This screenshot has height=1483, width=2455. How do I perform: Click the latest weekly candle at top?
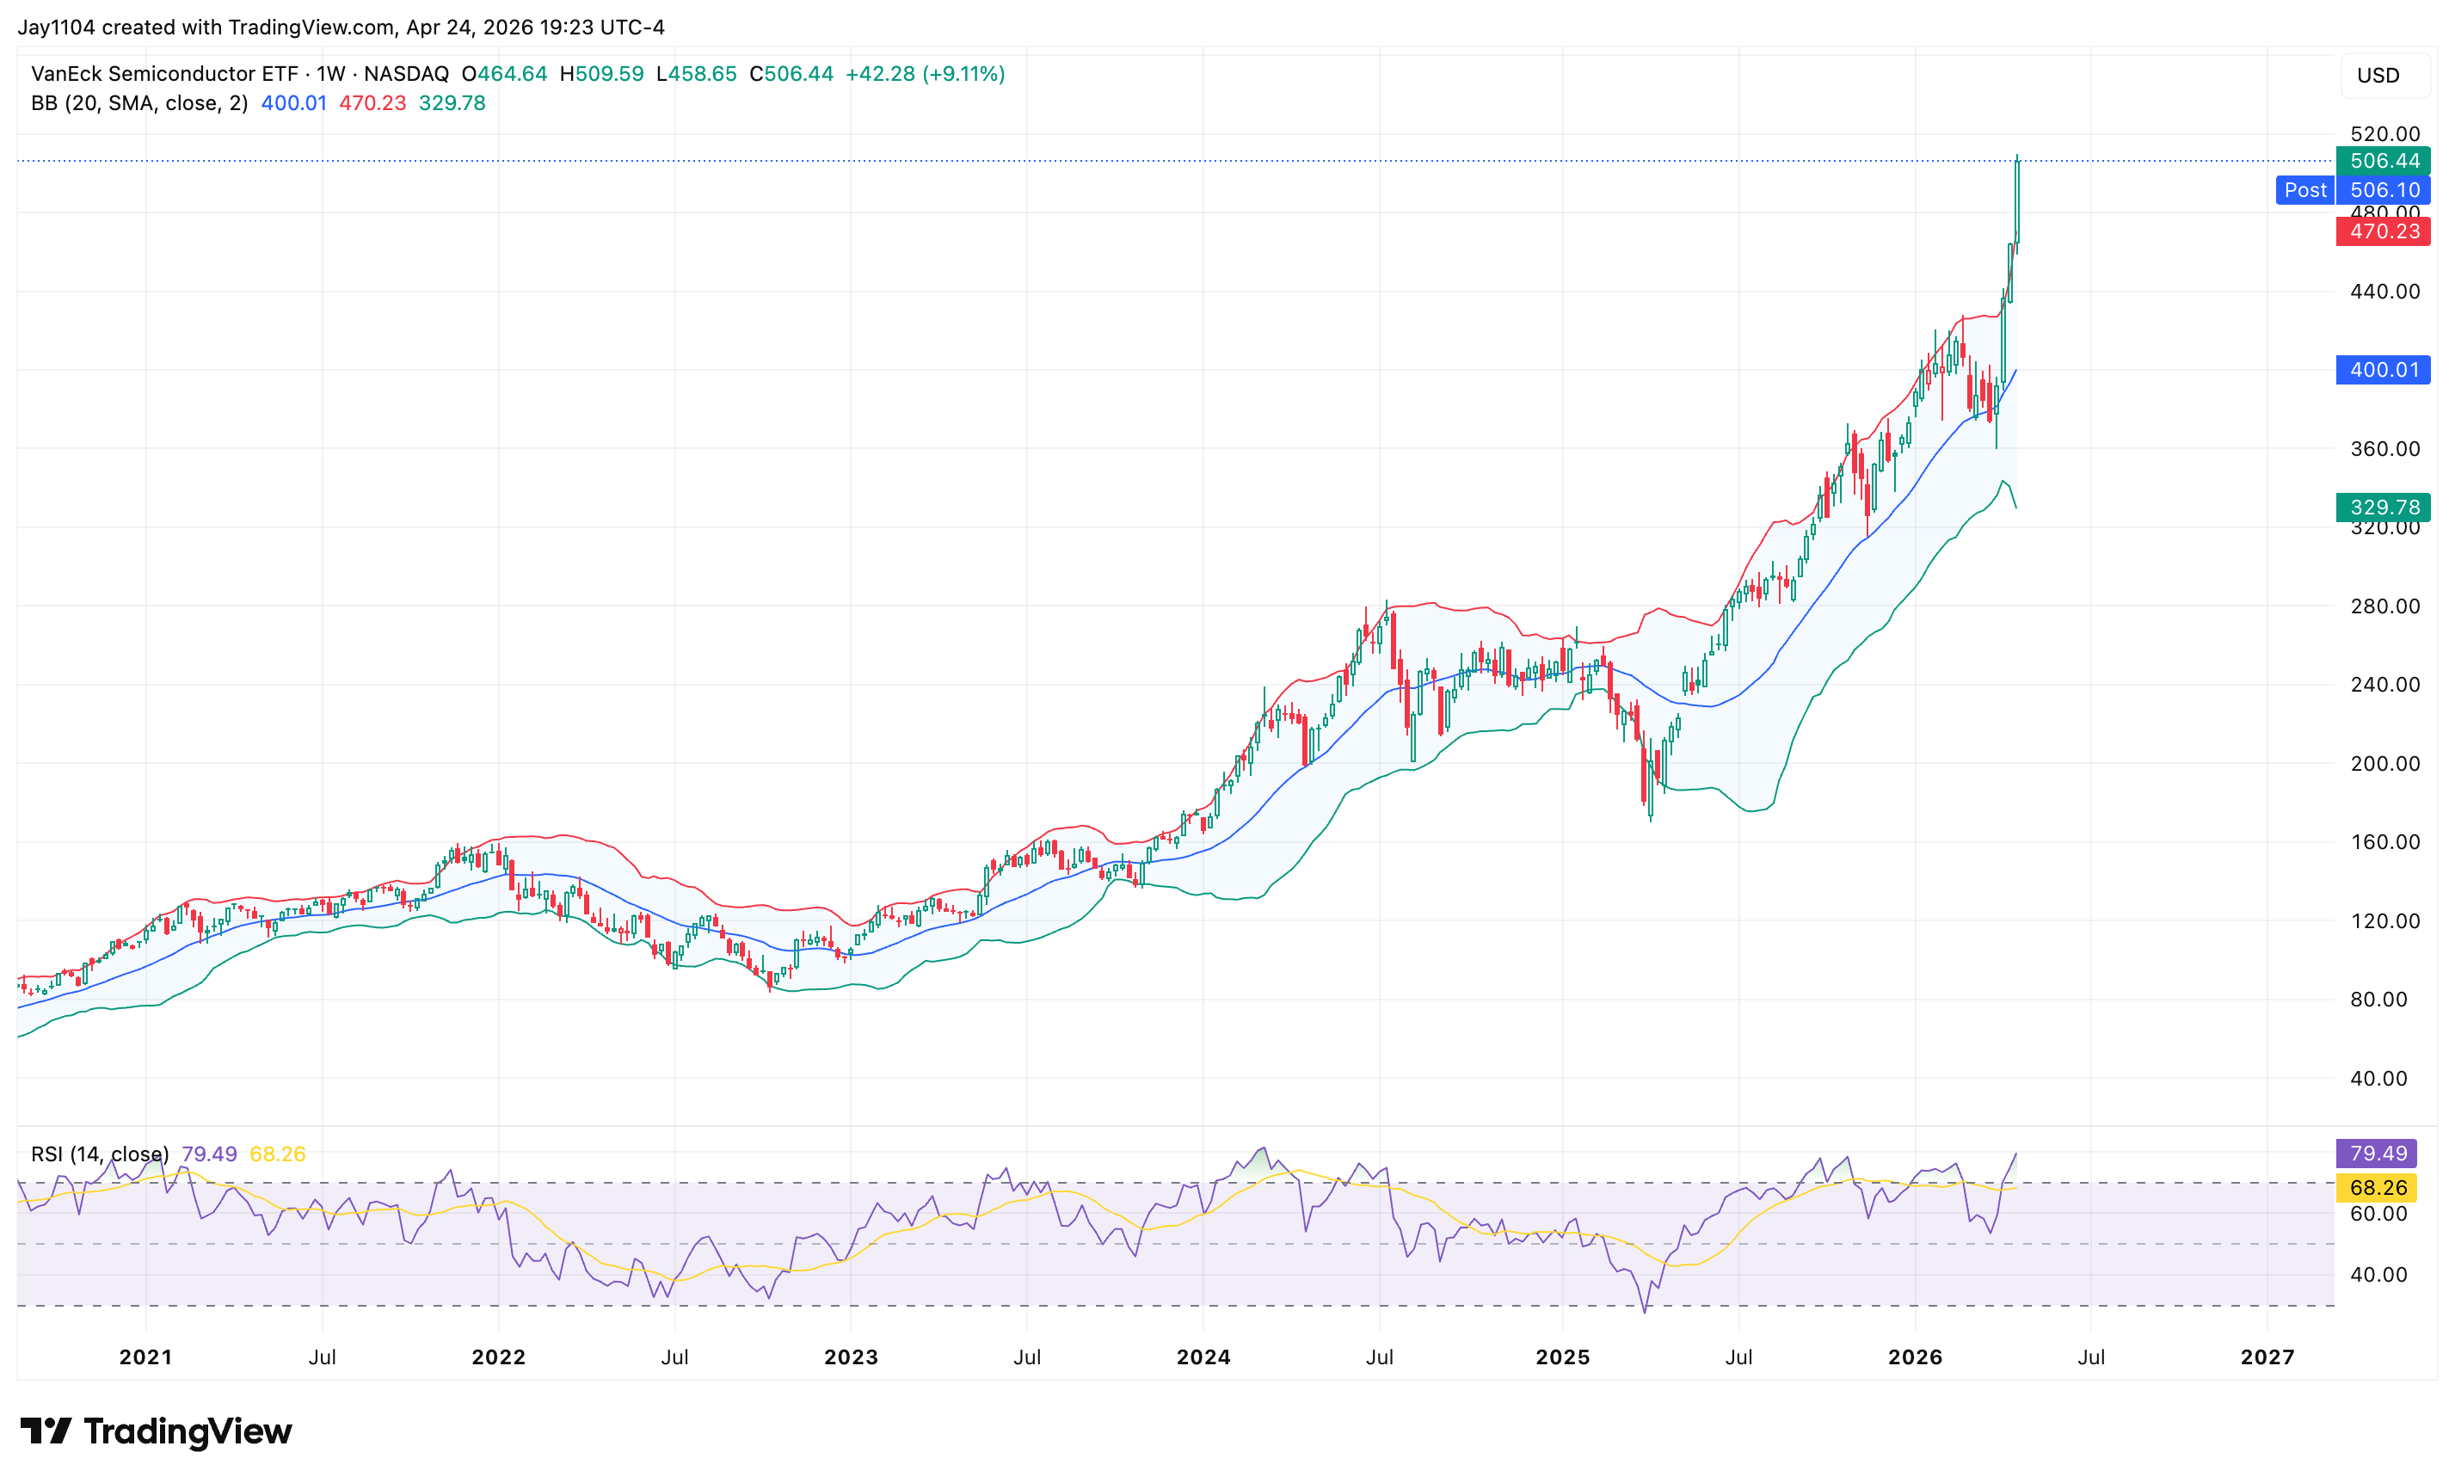[2016, 200]
